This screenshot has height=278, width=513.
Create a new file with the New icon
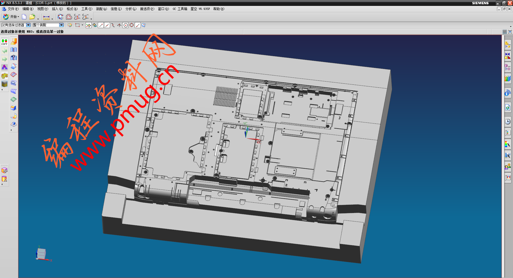24,17
